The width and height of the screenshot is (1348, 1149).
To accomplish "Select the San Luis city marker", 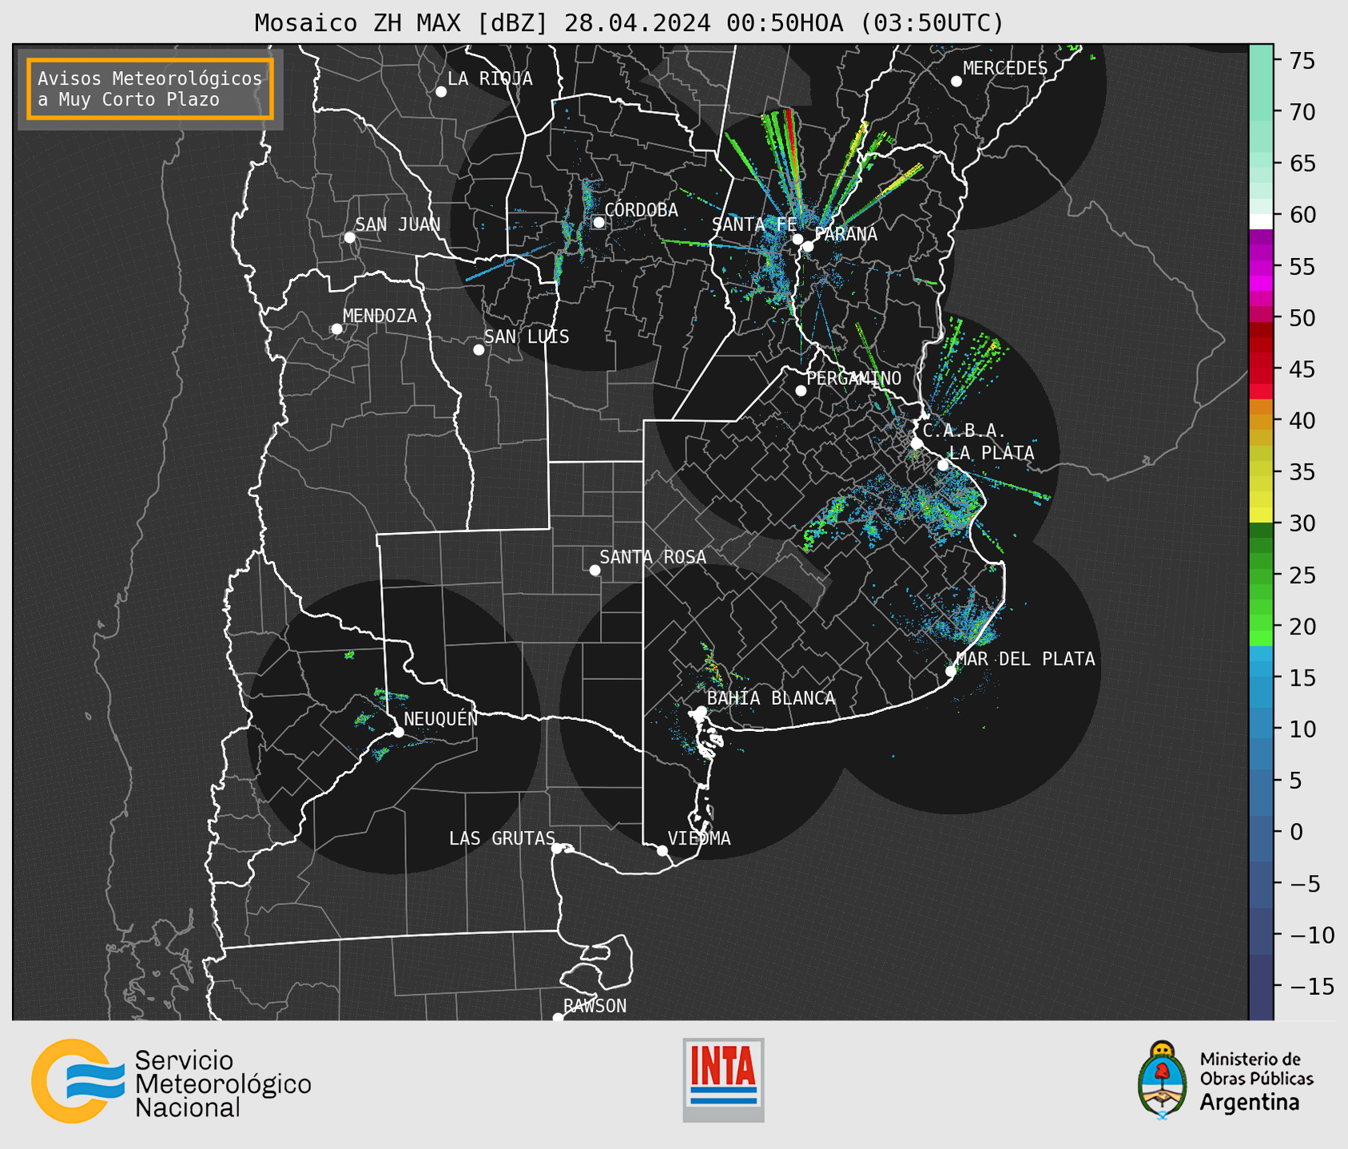I will 479,350.
